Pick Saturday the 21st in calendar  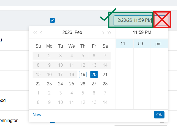point(105,75)
